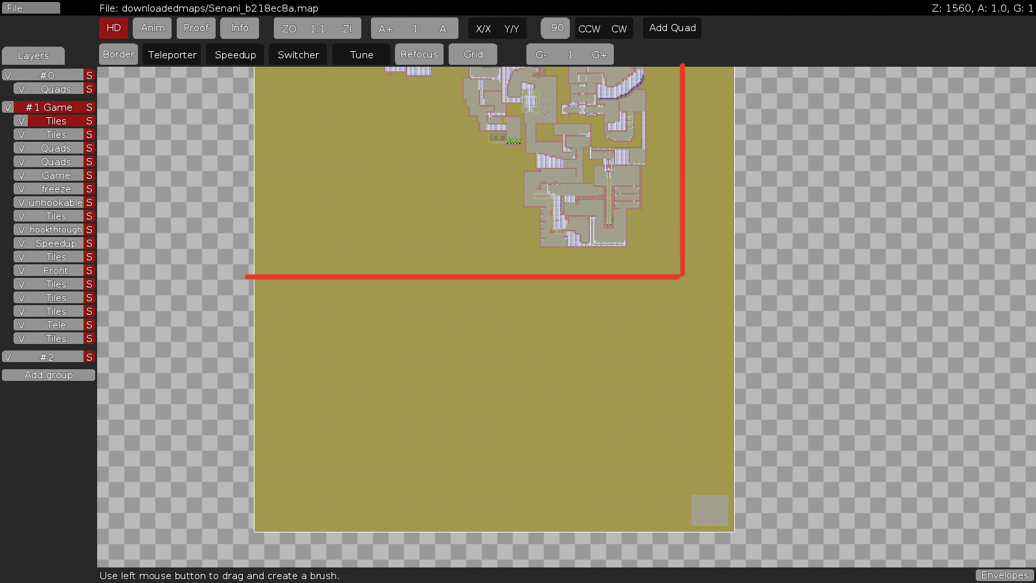Increase animation speed with A+
1036x583 pixels.
[385, 29]
